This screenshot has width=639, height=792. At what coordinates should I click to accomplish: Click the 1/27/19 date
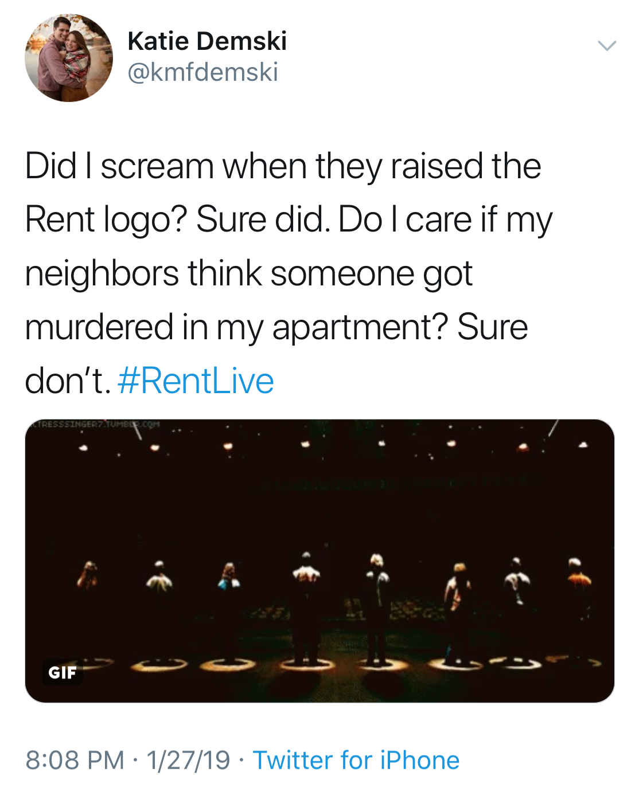coord(188,760)
